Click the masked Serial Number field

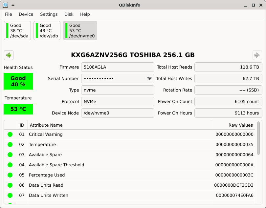tap(118, 78)
